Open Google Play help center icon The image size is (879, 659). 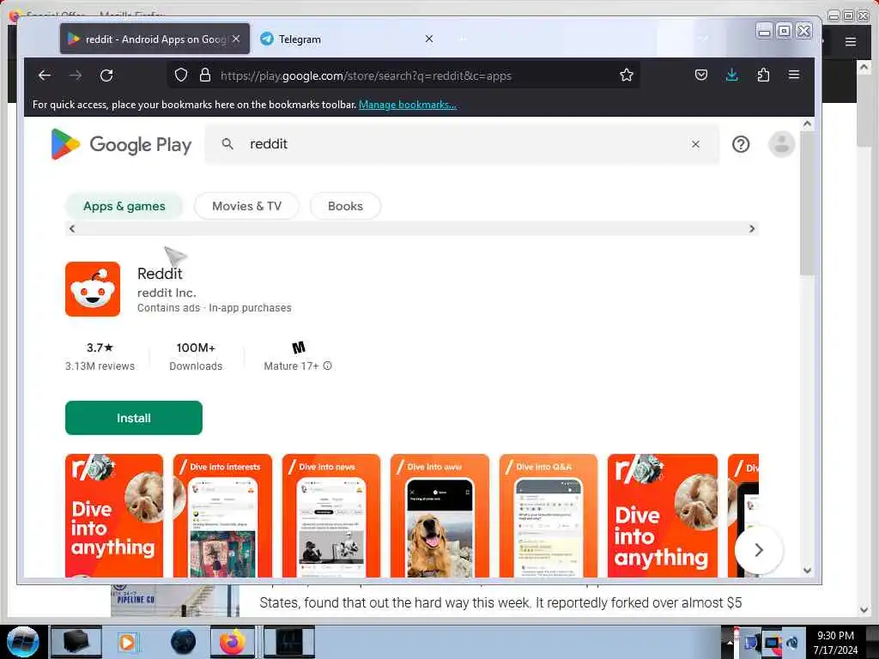pyautogui.click(x=741, y=144)
